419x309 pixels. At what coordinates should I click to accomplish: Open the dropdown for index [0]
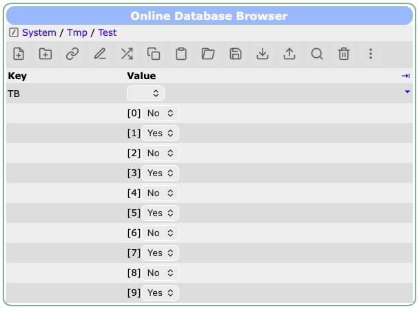(x=161, y=113)
